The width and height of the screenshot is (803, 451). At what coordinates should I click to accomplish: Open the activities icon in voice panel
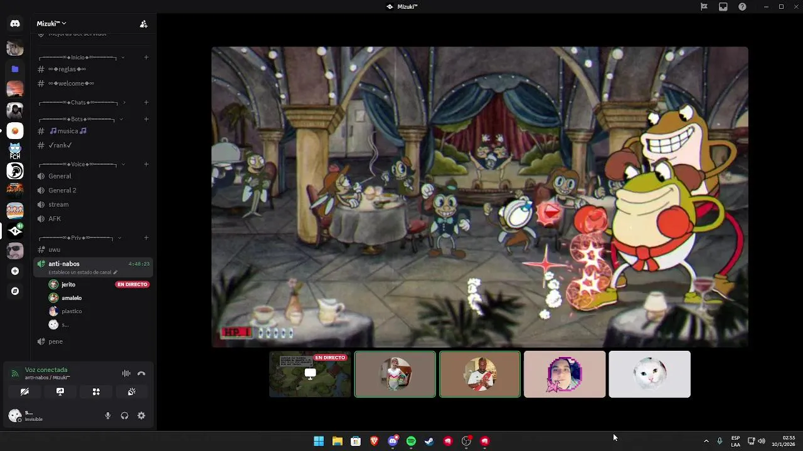96,391
